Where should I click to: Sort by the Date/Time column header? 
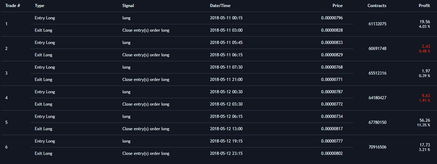click(220, 6)
